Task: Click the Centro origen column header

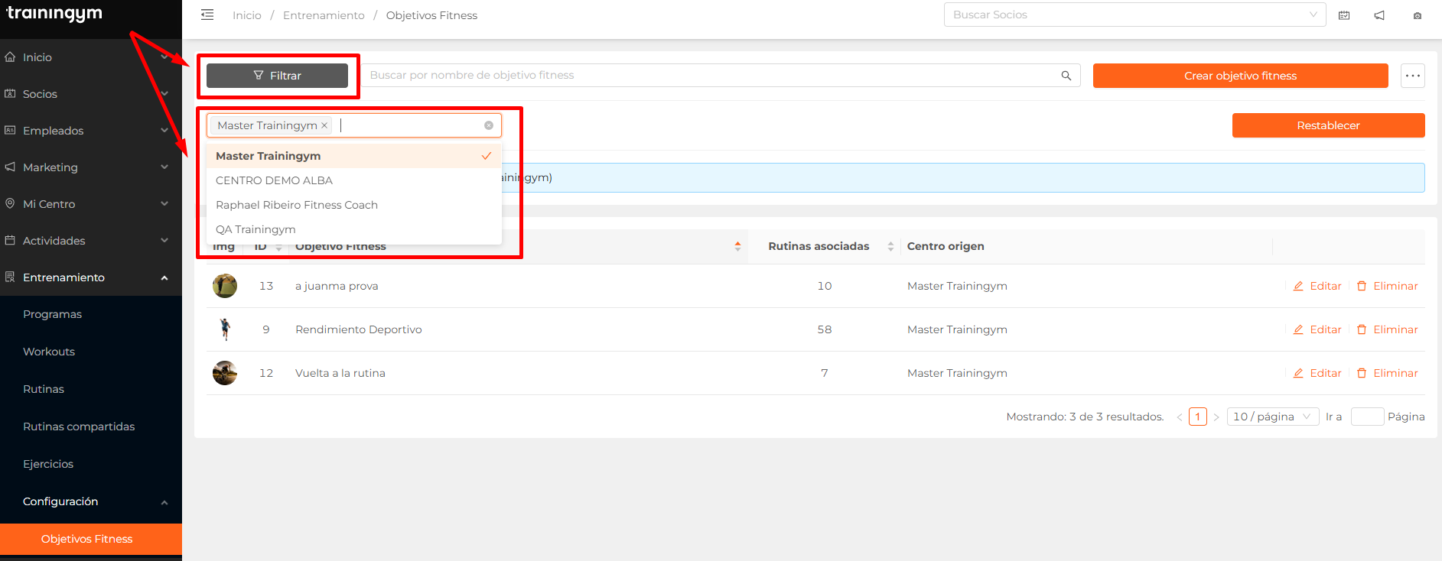Action: pos(946,246)
